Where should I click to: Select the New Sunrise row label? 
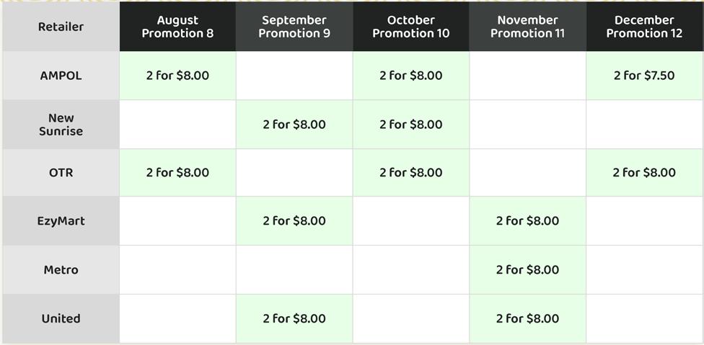tap(61, 125)
